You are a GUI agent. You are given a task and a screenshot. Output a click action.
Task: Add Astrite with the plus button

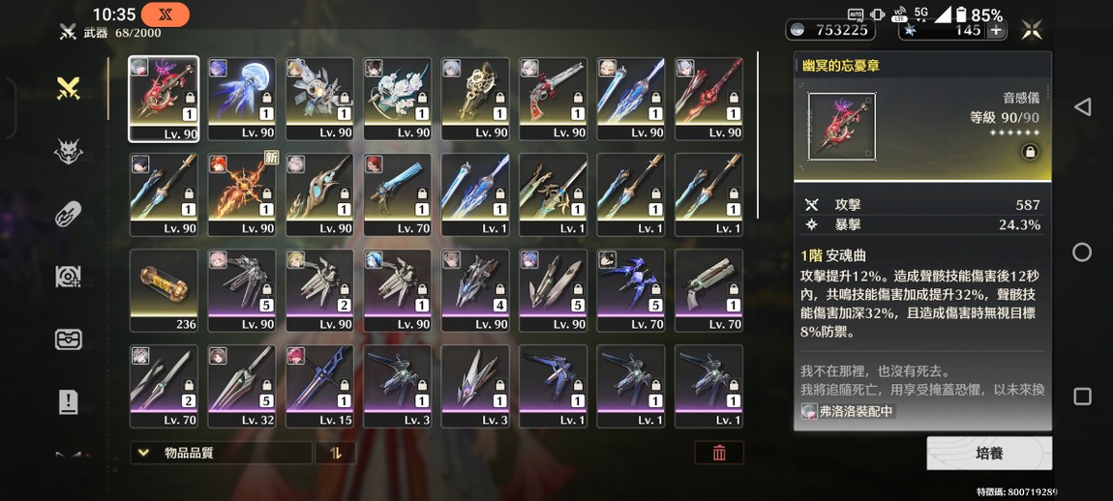(x=997, y=30)
